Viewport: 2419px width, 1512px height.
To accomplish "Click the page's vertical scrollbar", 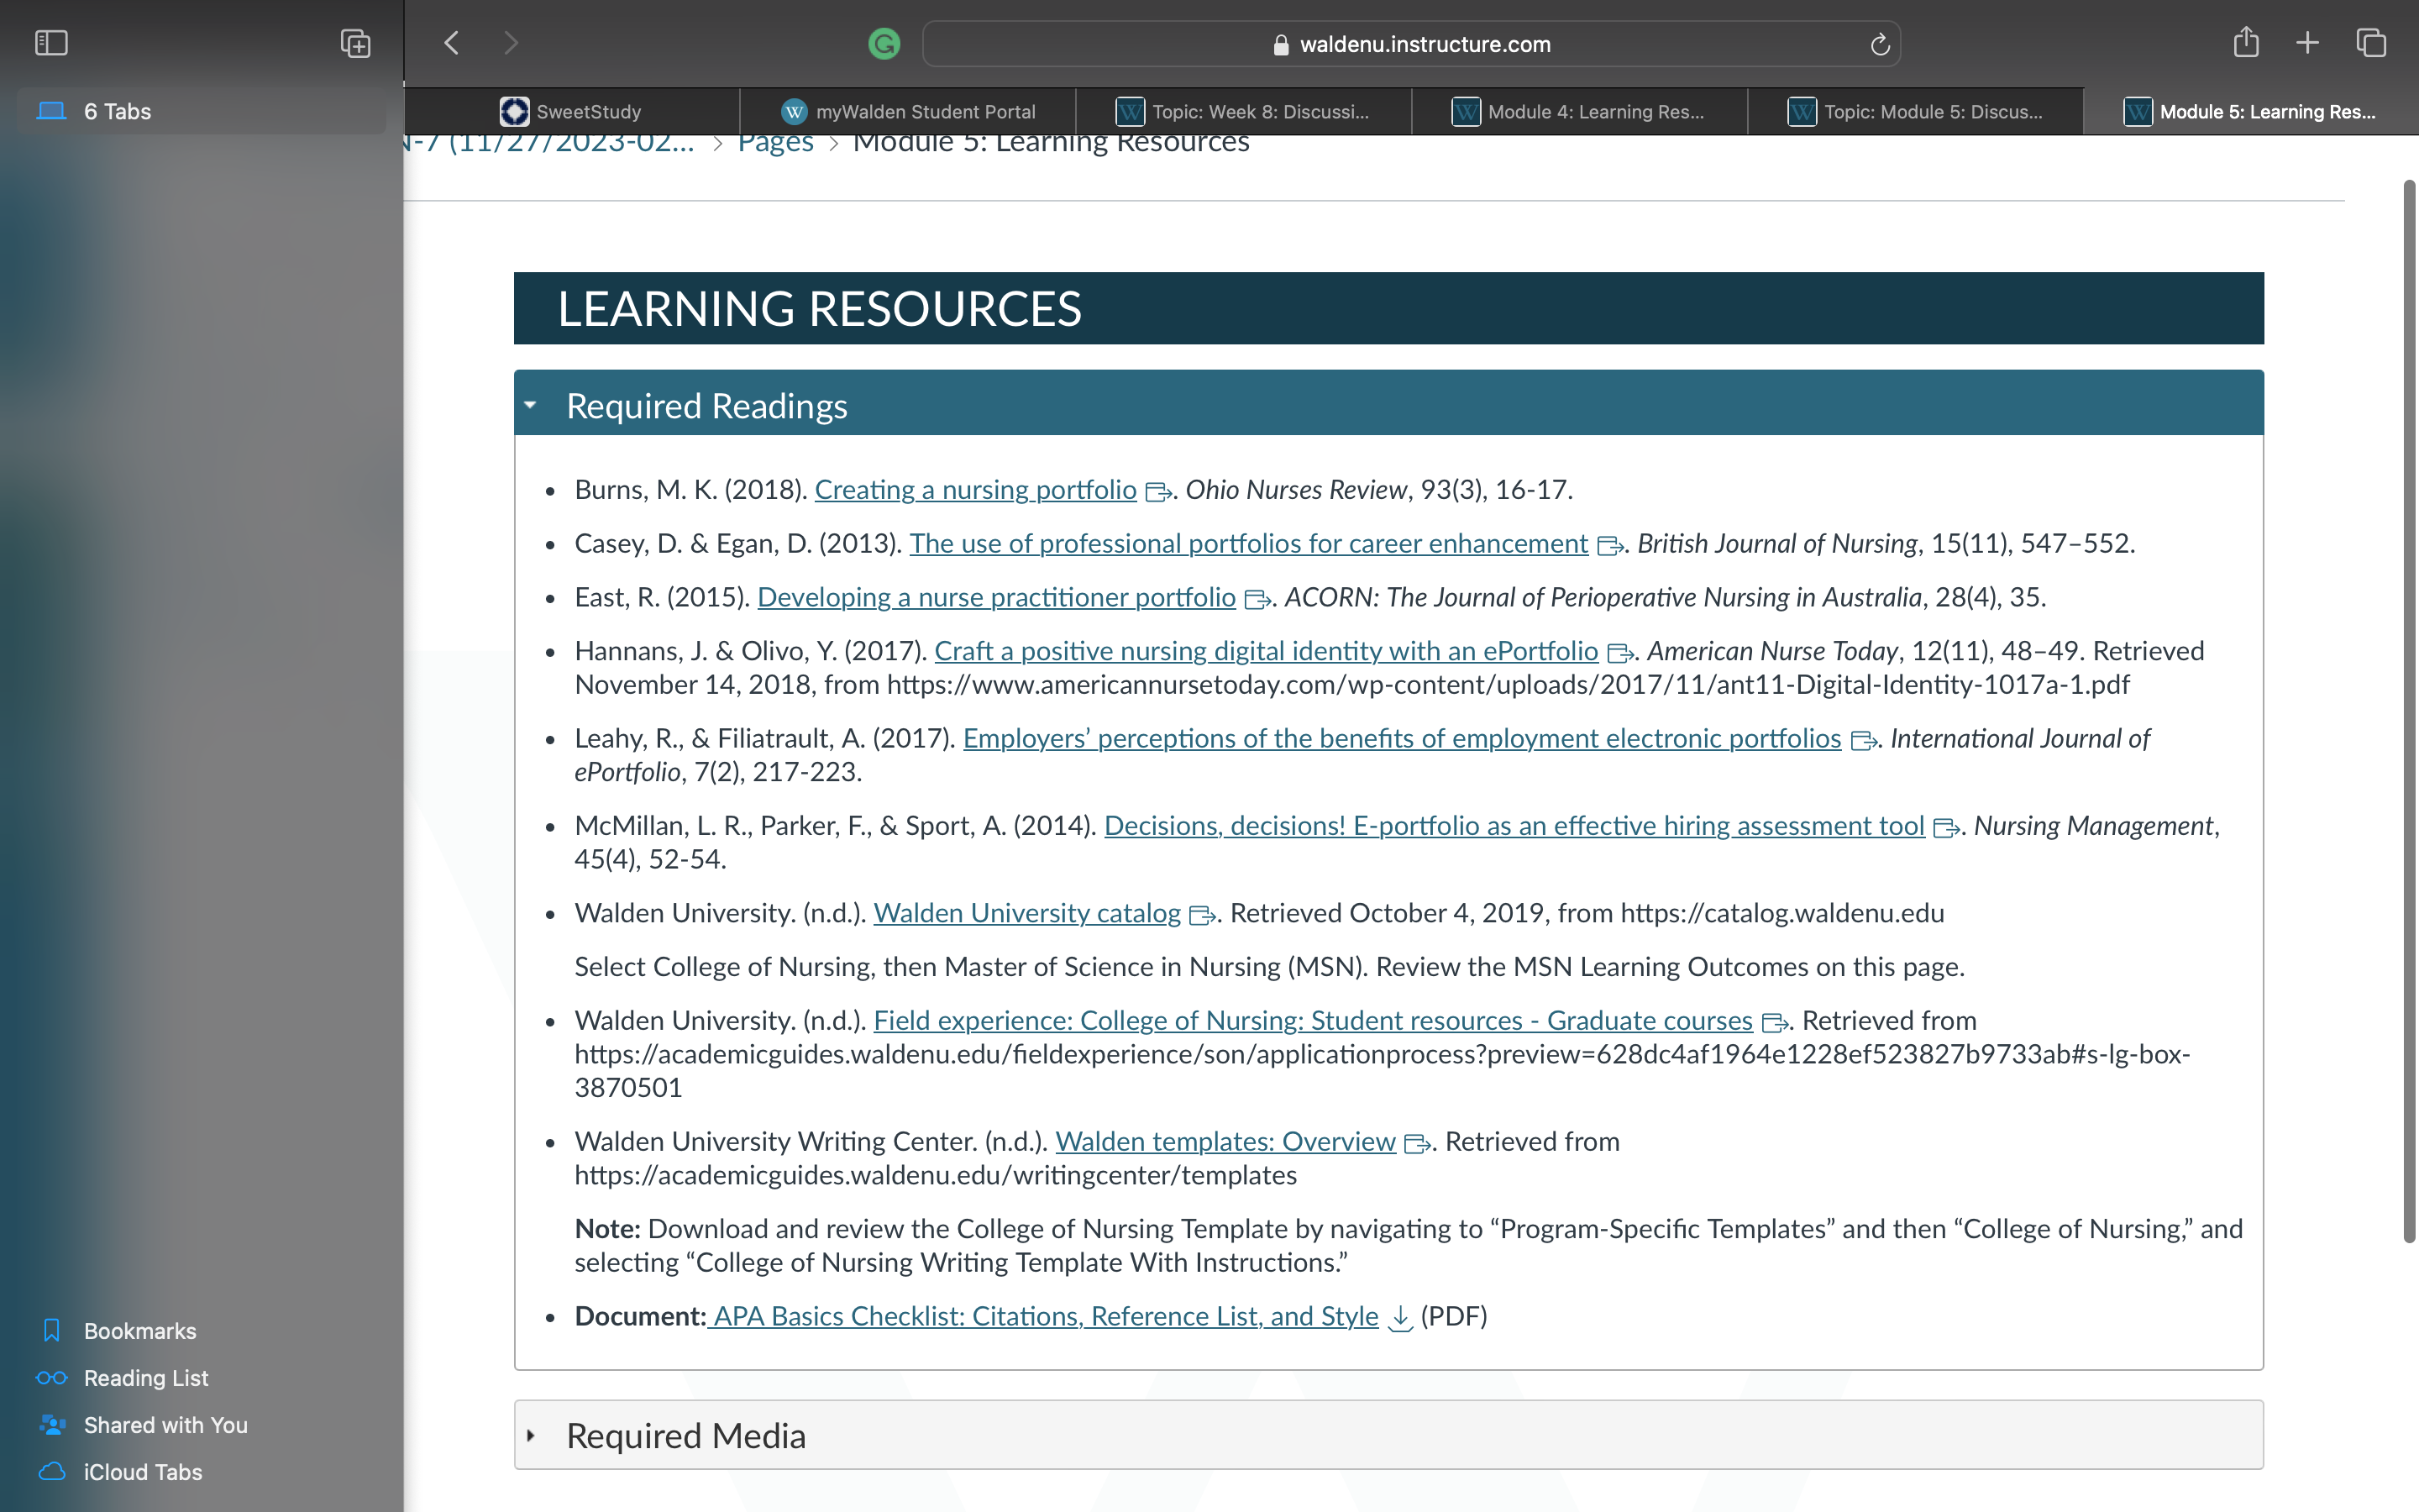I will coord(2408,711).
